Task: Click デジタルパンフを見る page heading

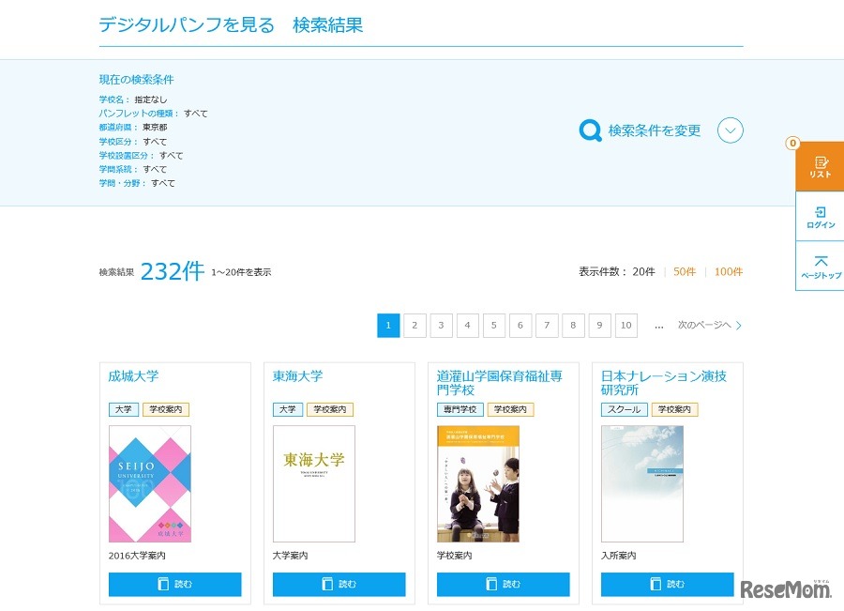Action: 187,24
